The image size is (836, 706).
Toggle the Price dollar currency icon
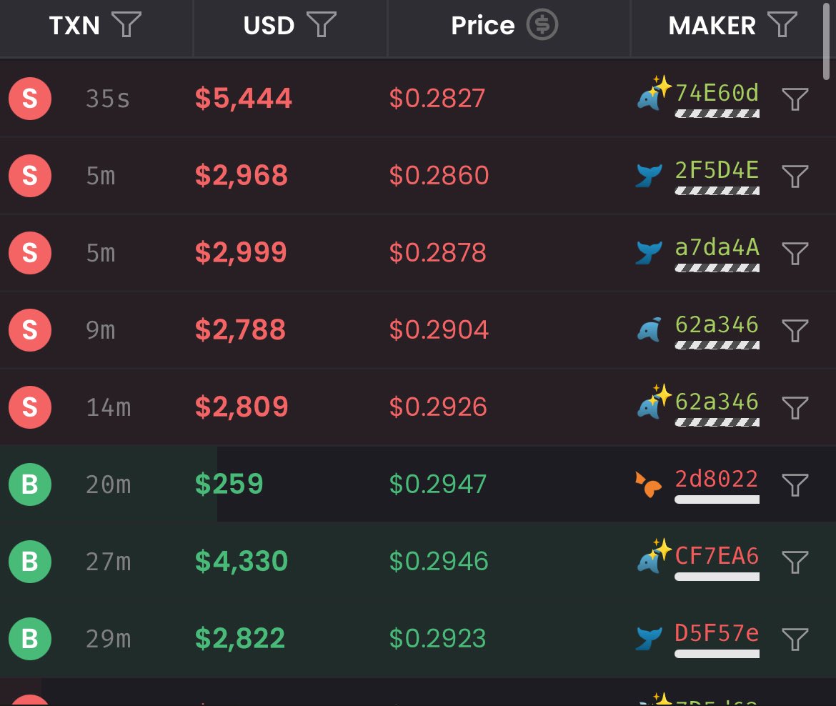coord(542,24)
